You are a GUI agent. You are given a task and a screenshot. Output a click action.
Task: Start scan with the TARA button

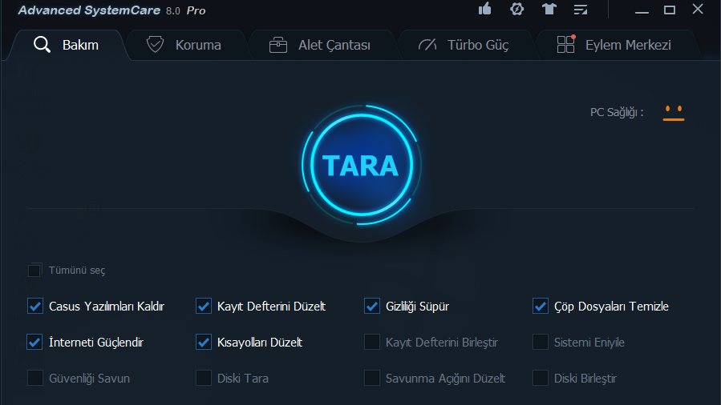361,165
